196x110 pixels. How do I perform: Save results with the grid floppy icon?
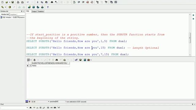(x=80, y=60)
